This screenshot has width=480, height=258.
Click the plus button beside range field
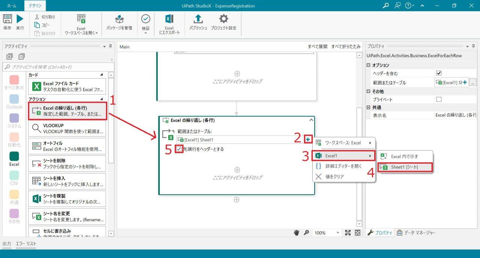[x=308, y=140]
